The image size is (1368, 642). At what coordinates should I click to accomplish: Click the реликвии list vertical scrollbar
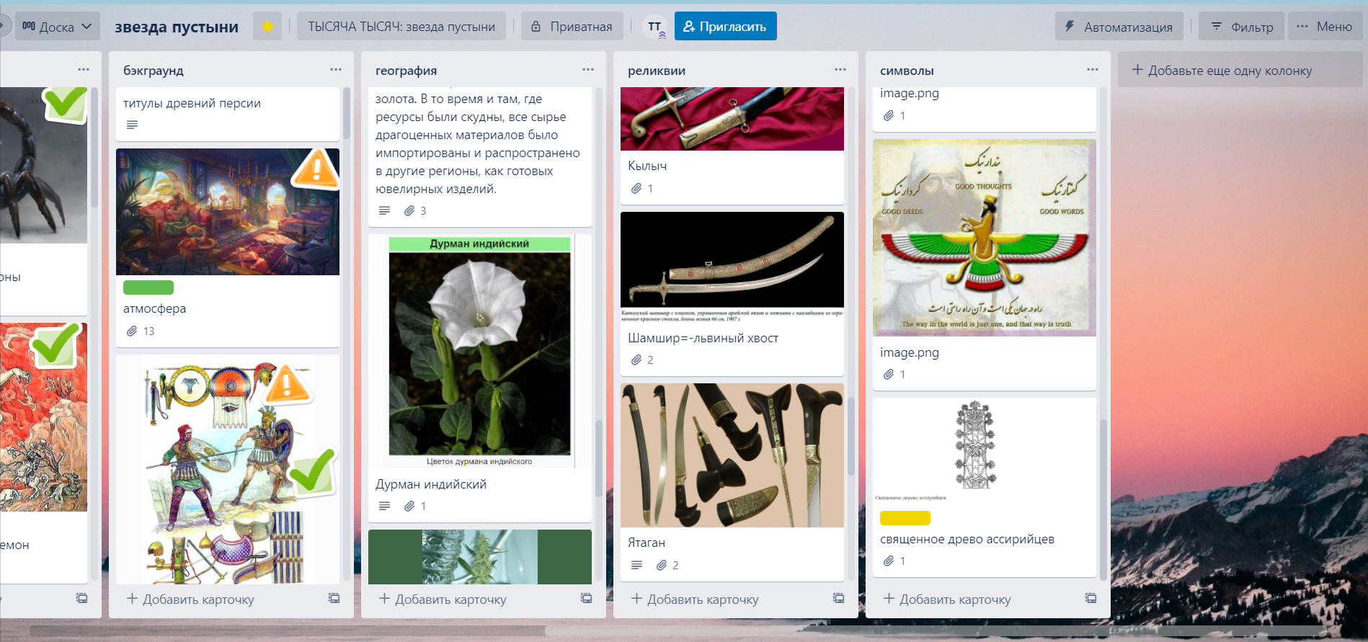(x=851, y=436)
